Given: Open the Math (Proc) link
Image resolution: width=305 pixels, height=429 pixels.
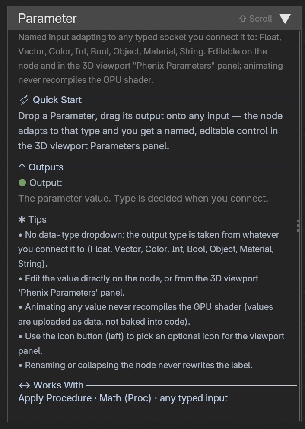Looking at the screenshot, I should tap(125, 398).
